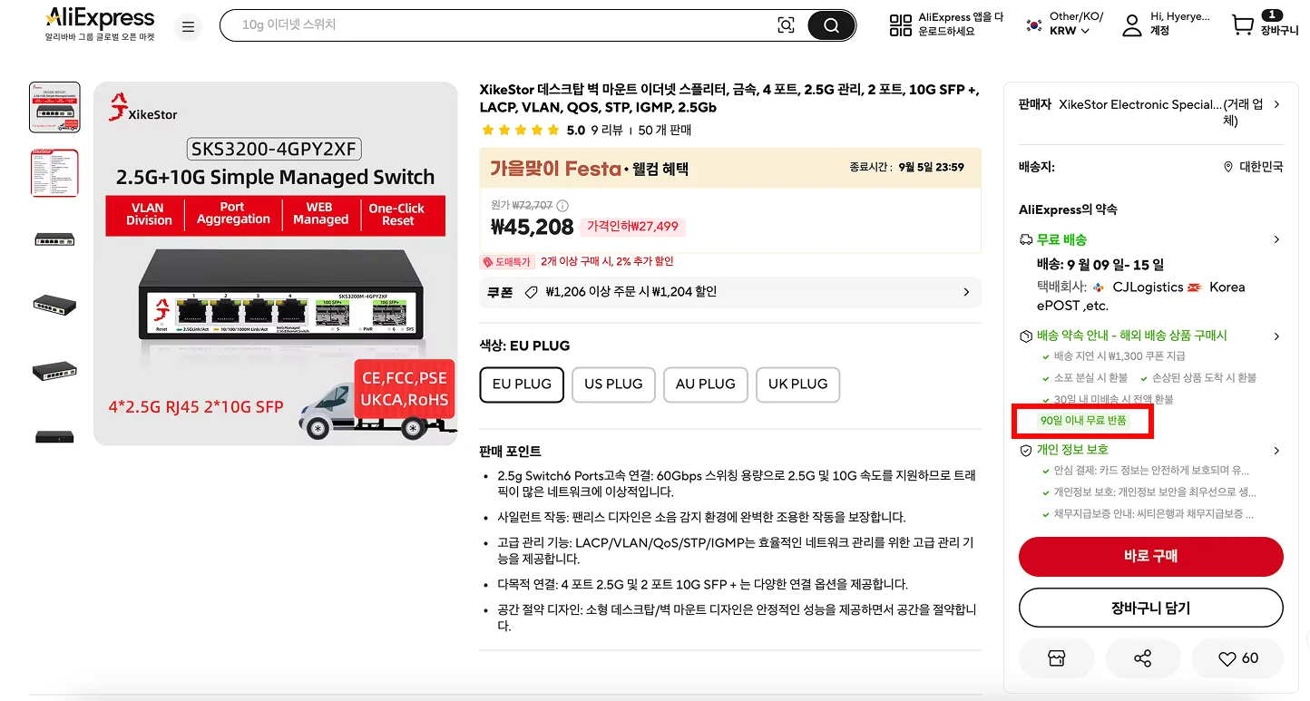
Task: Expand the coupon discount row
Action: click(966, 292)
